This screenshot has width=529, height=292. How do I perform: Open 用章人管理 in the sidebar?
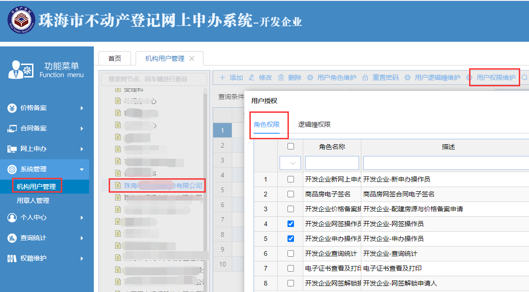33,201
